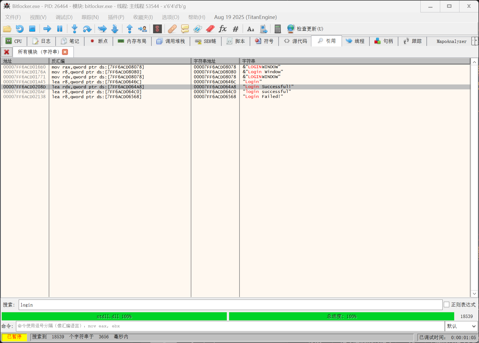This screenshot has width=479, height=343.
Task: Click 检查更新(U) check for updates button
Action: 305,29
